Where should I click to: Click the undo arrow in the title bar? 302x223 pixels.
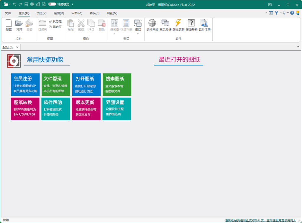15,4
